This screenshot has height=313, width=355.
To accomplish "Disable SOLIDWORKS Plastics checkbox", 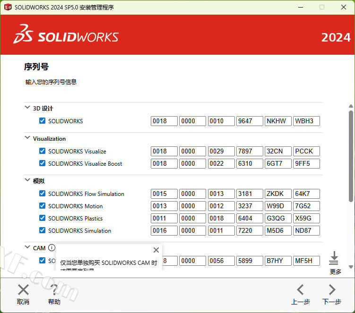I will point(43,218).
